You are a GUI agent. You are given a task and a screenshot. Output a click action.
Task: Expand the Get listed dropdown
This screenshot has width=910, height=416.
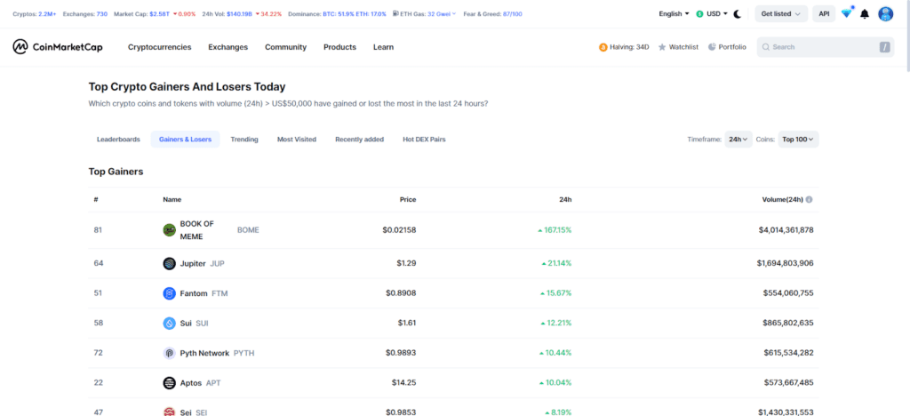pos(781,14)
